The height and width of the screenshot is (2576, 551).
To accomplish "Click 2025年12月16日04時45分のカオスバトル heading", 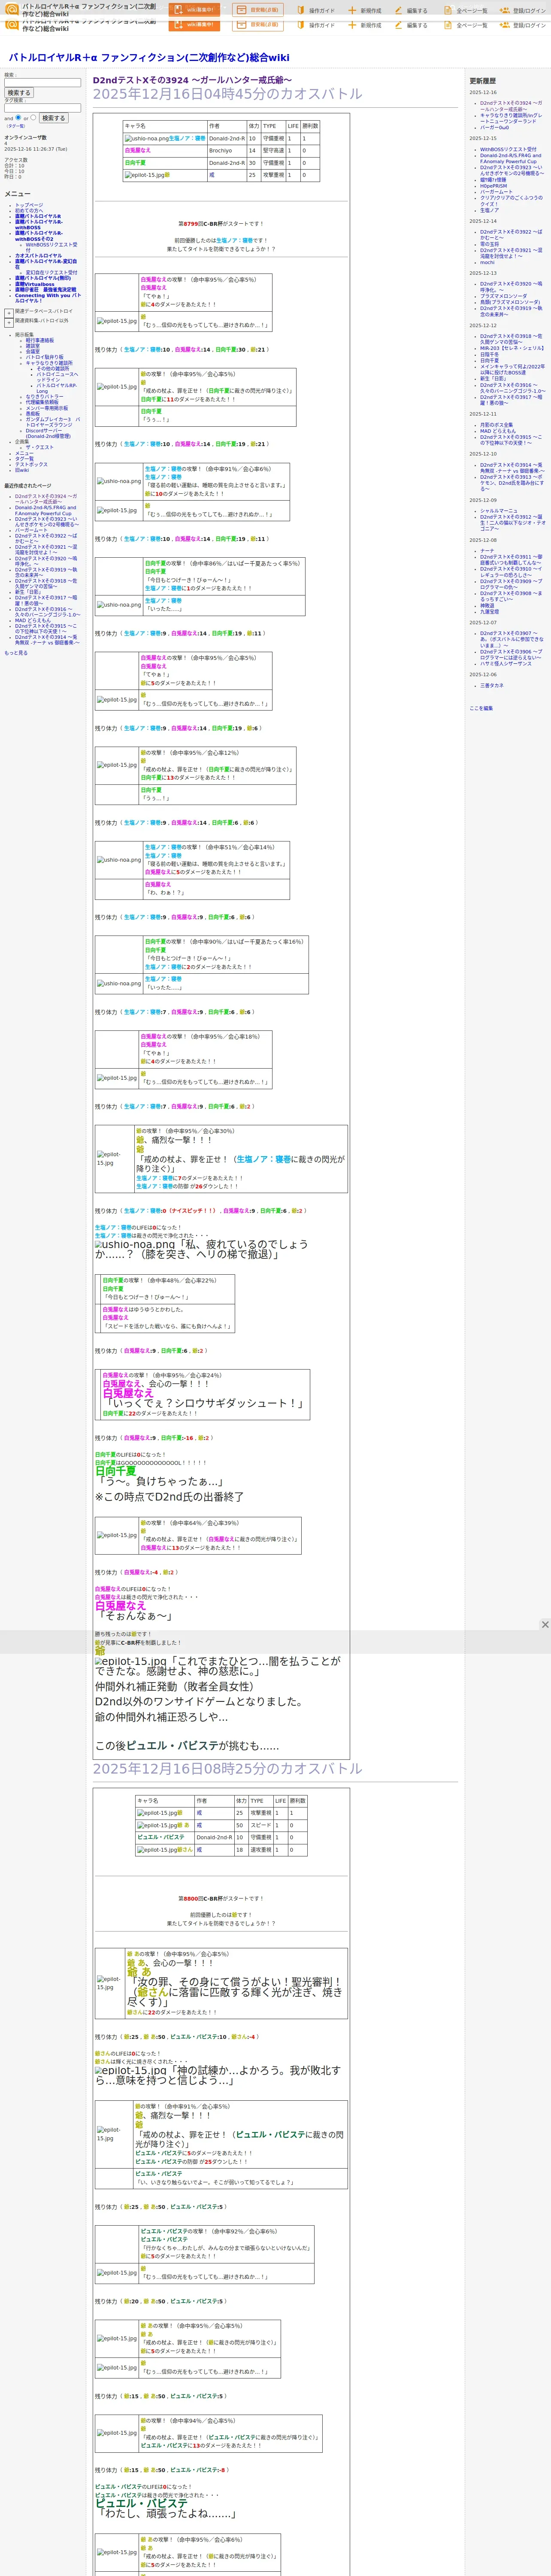I will click(228, 94).
